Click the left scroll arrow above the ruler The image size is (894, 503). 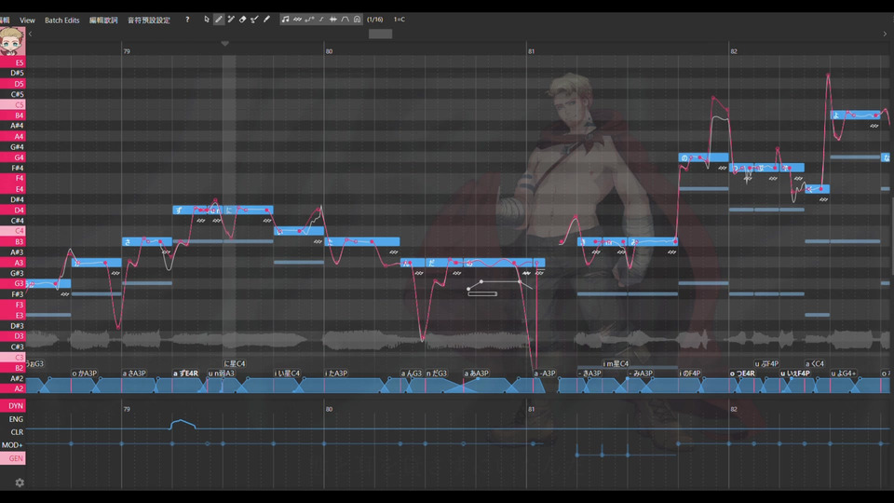(x=30, y=34)
